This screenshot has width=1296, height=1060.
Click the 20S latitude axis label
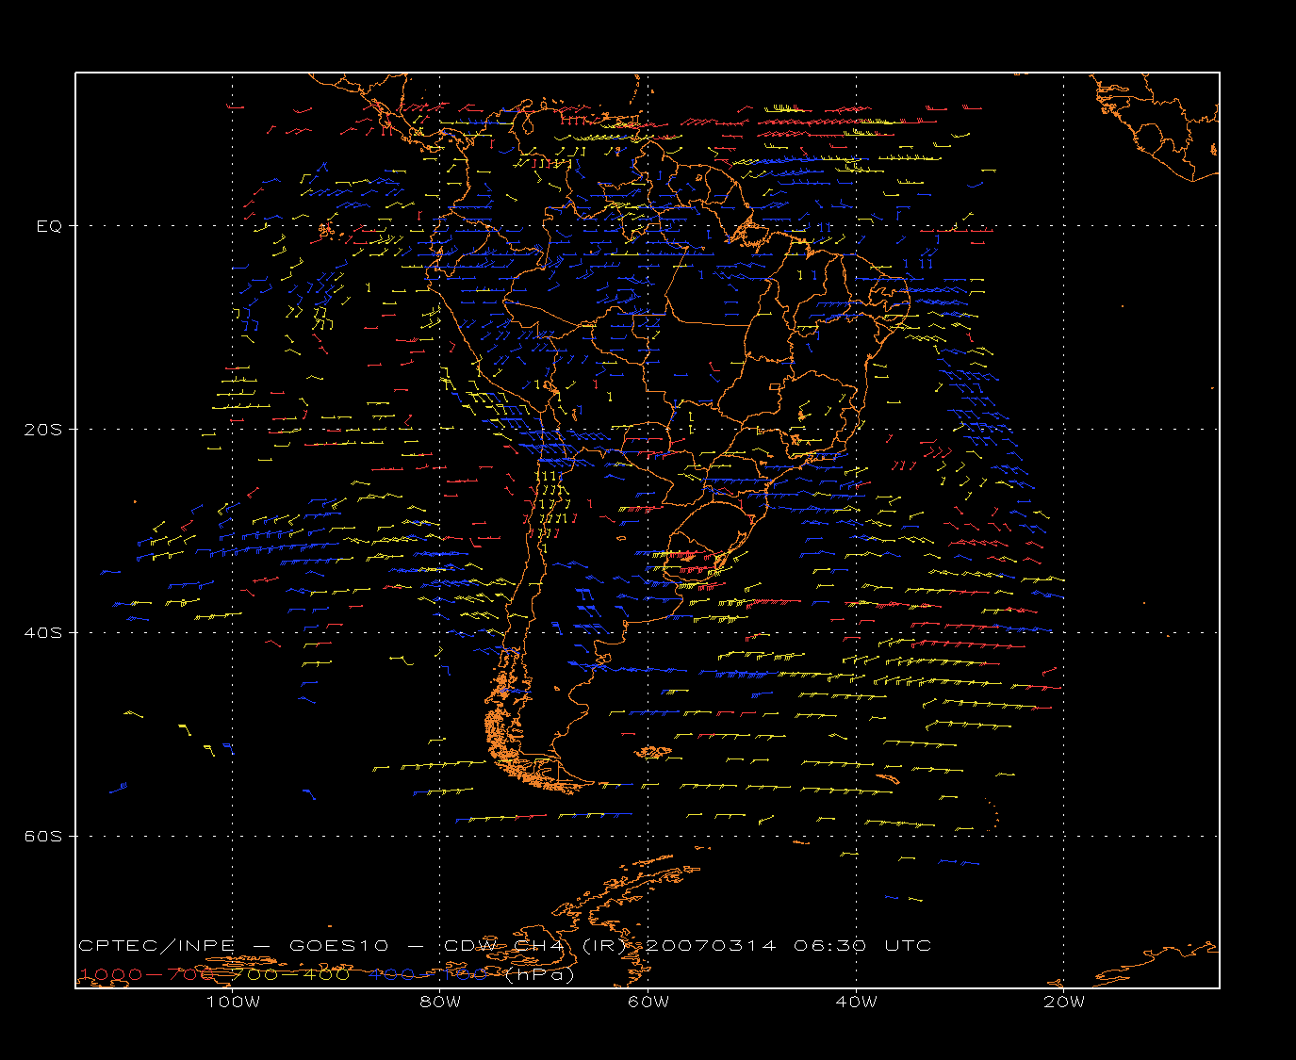(42, 430)
